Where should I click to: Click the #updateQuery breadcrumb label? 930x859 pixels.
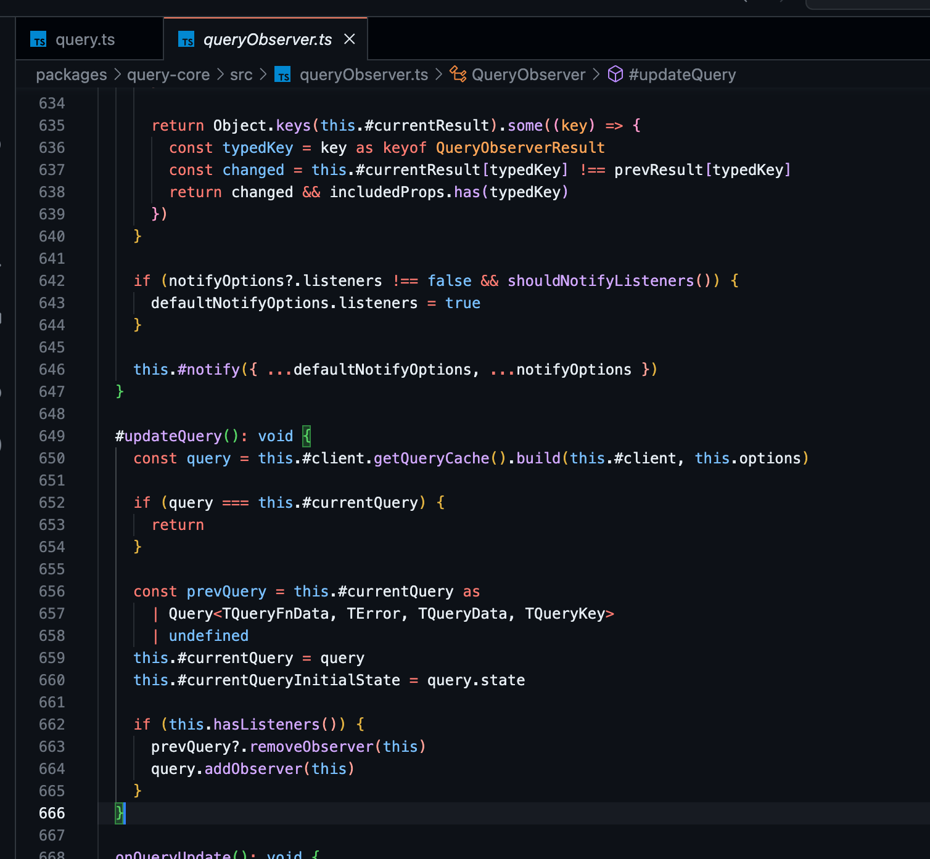point(681,75)
